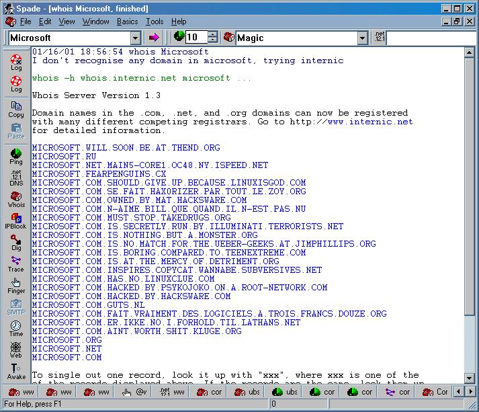479x412 pixels.
Task: Click MICROSOFT.COM.HAS.NO.LINUXCLUE.COM link
Action: point(123,279)
